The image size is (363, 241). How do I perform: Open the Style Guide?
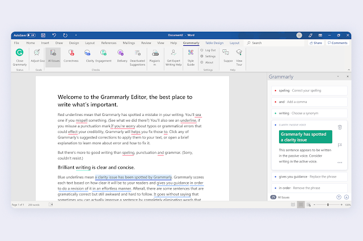pyautogui.click(x=191, y=57)
